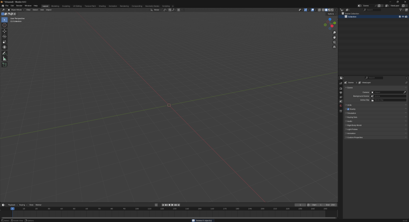This screenshot has width=409, height=222.
Task: Expand the Rigid Body World panel
Action: pos(354,125)
